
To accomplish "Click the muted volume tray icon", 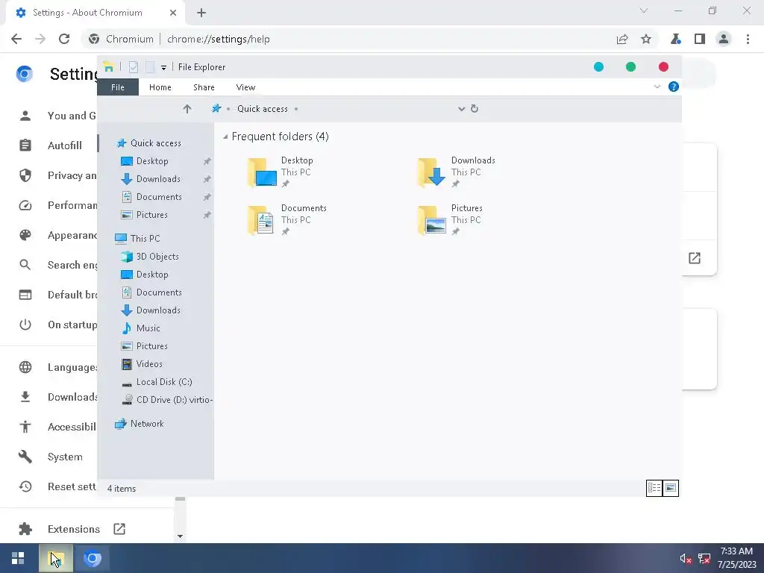I will click(x=686, y=559).
